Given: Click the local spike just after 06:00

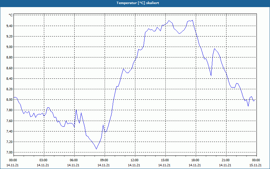Looking at the screenshot, I should coord(76,110).
